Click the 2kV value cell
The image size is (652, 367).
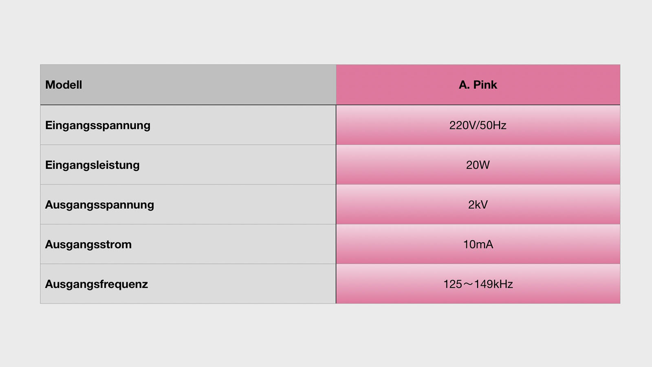(x=478, y=204)
